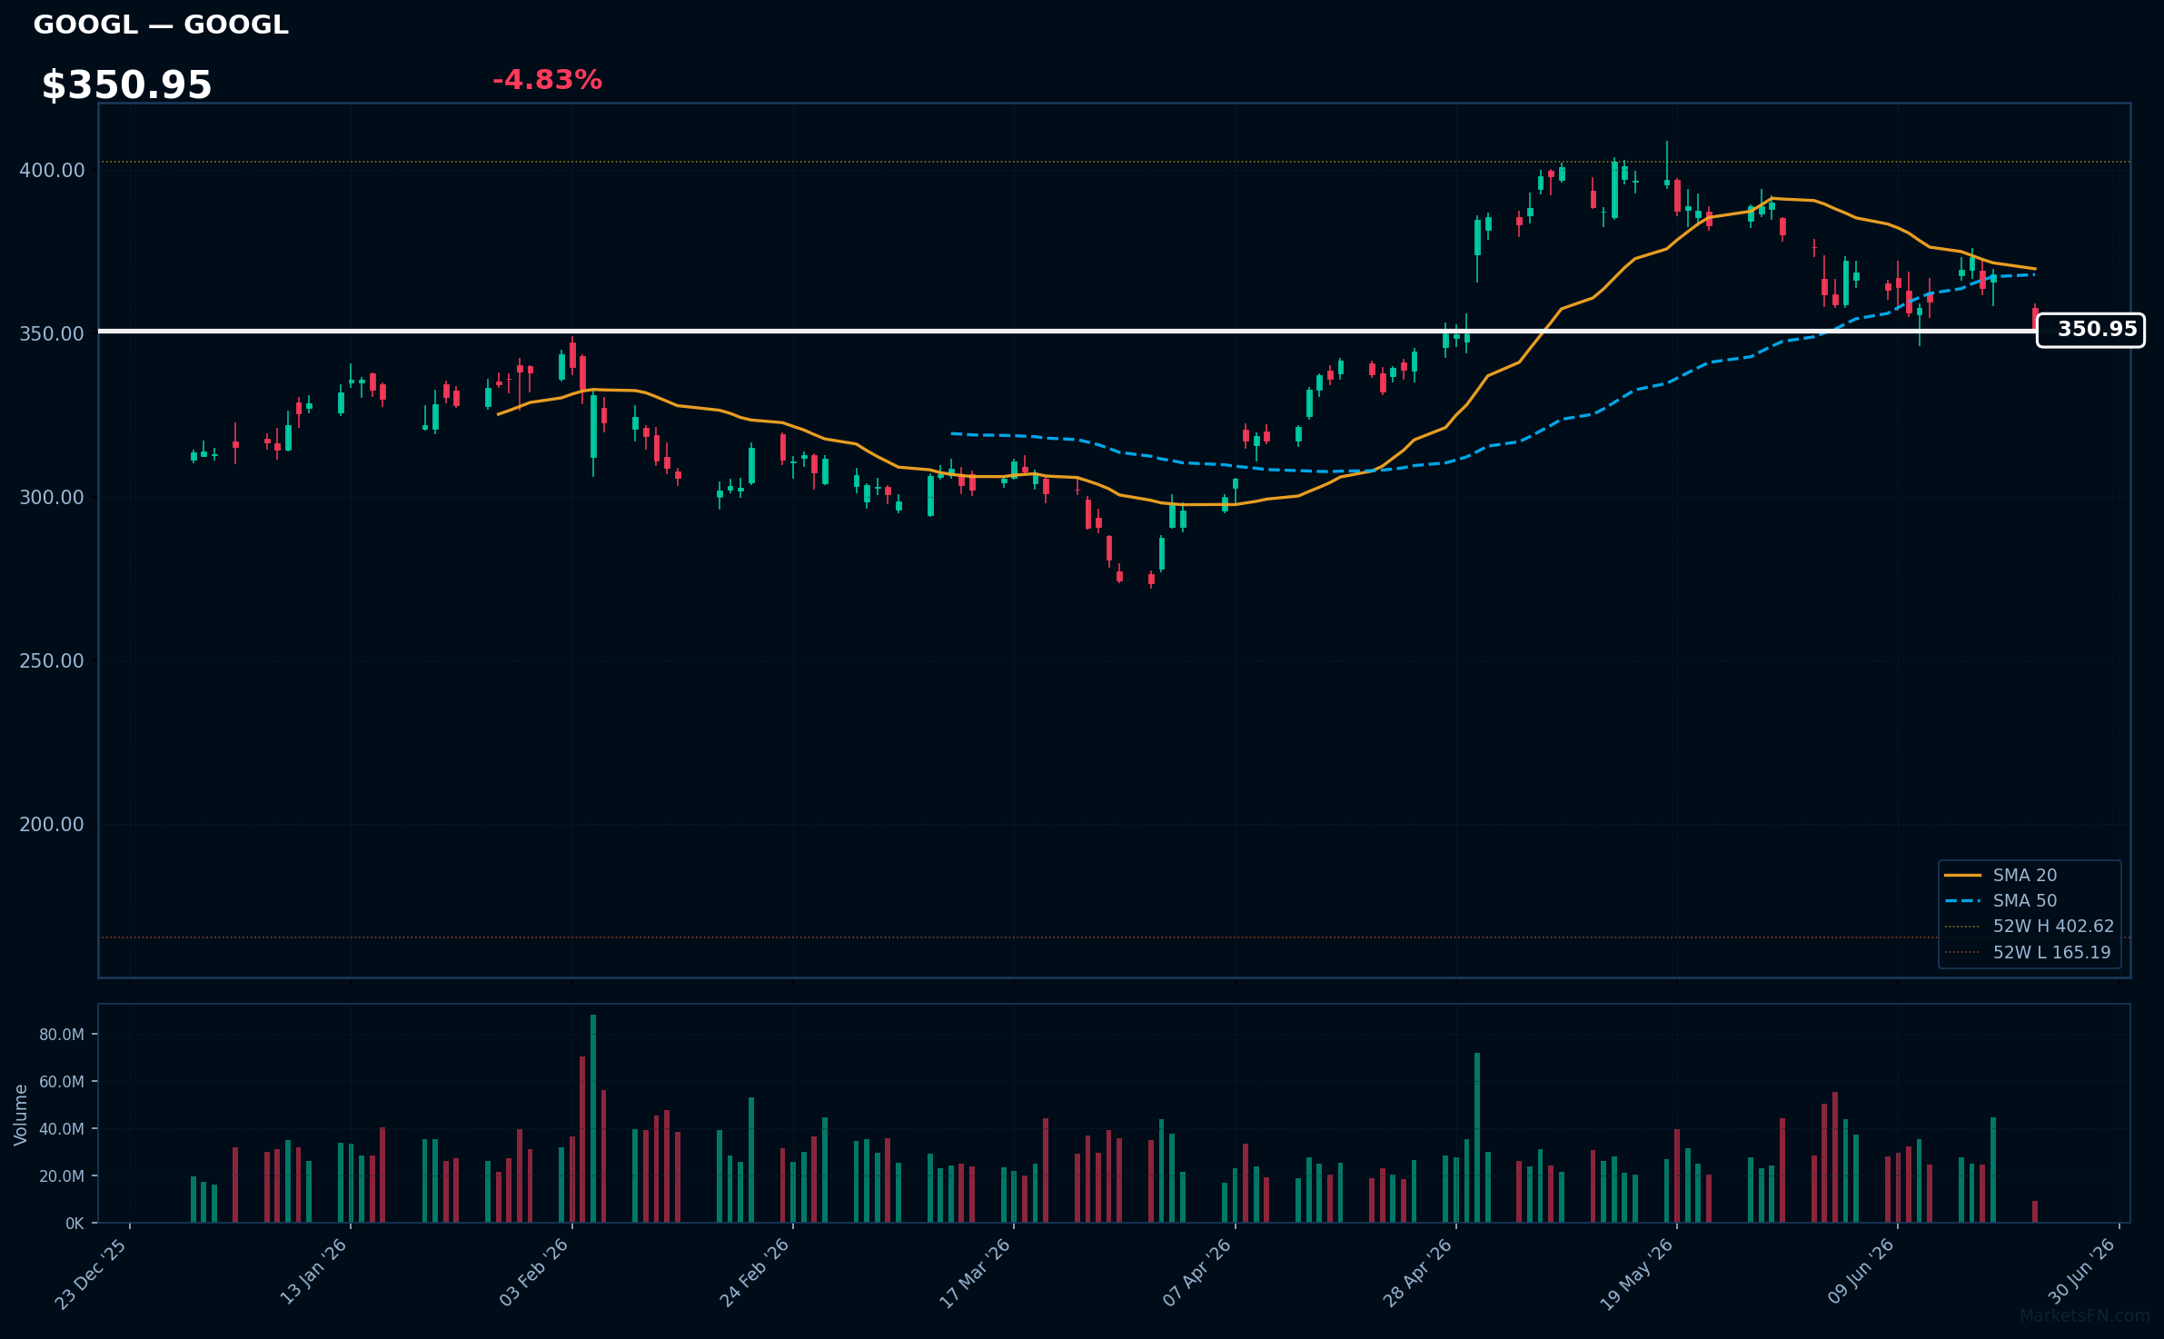Click the 60.0M volume axis label

click(62, 1082)
